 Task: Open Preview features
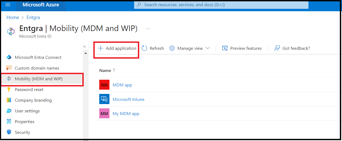tap(242, 48)
